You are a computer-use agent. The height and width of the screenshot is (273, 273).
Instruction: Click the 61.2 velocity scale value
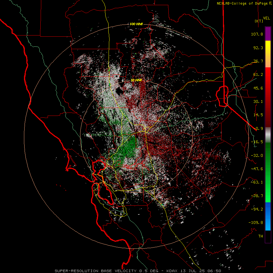[258, 75]
